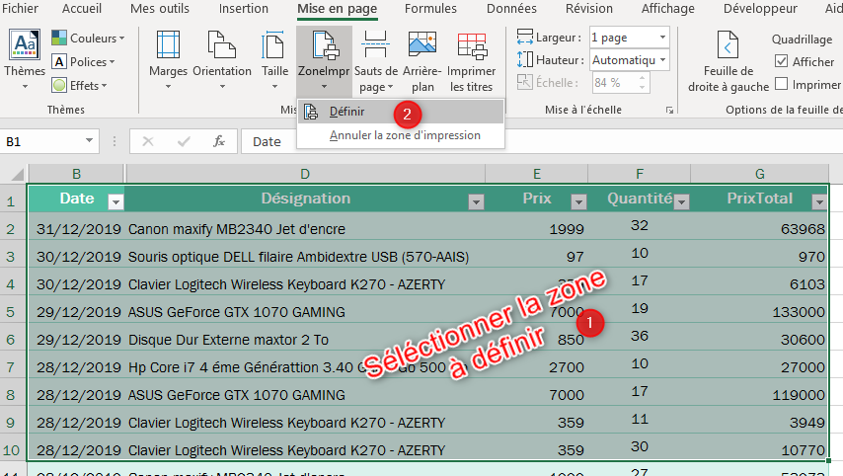Click cell 'Canon maxify MB2340 Jet d'encre' in row 2
The image size is (843, 476).
pos(305,228)
